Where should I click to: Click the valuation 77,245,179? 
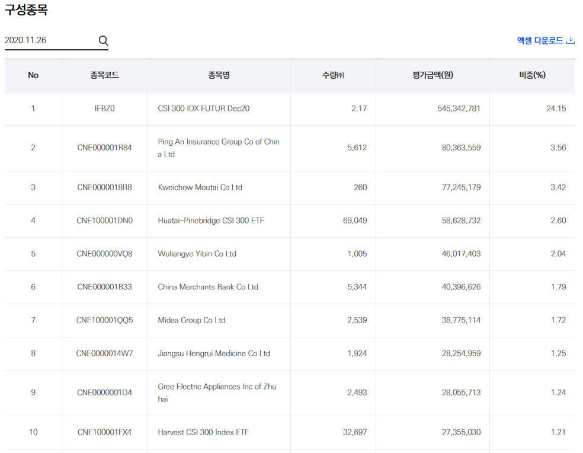[x=461, y=187]
